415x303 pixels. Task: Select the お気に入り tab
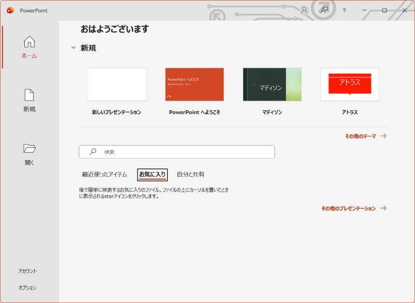[153, 175]
